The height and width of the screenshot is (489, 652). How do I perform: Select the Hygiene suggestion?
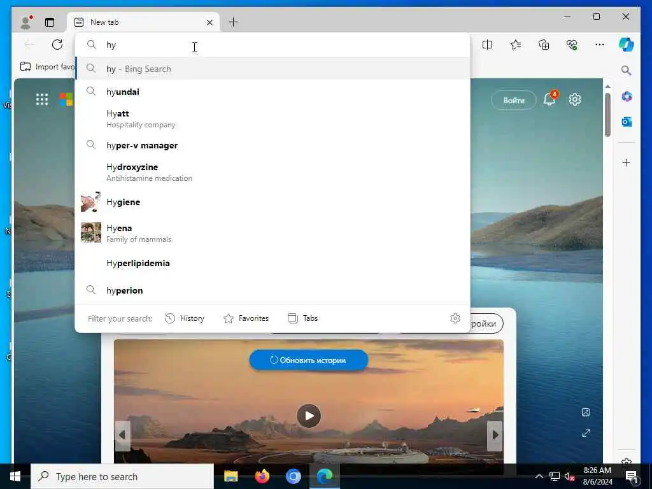point(273,202)
